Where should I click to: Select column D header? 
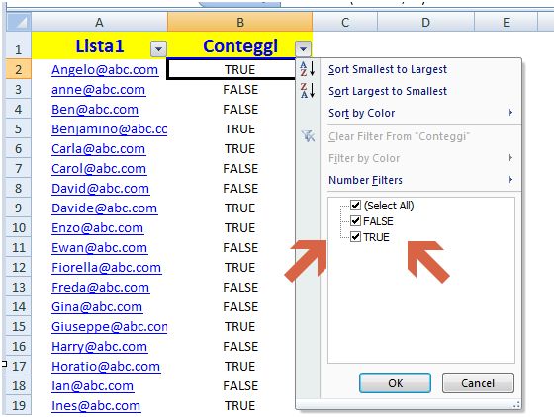pyautogui.click(x=425, y=23)
